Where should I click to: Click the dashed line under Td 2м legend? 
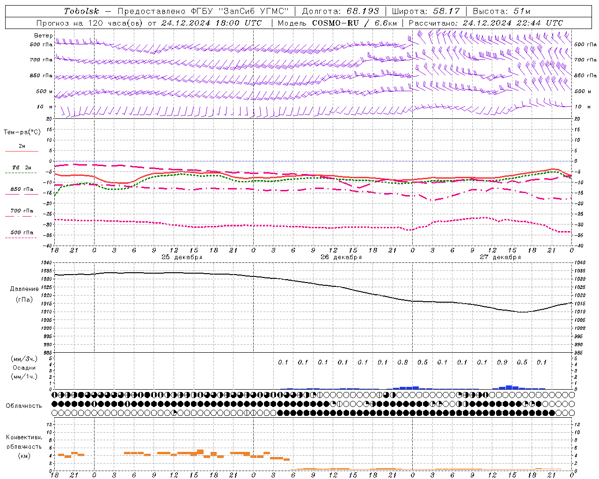pyautogui.click(x=21, y=173)
